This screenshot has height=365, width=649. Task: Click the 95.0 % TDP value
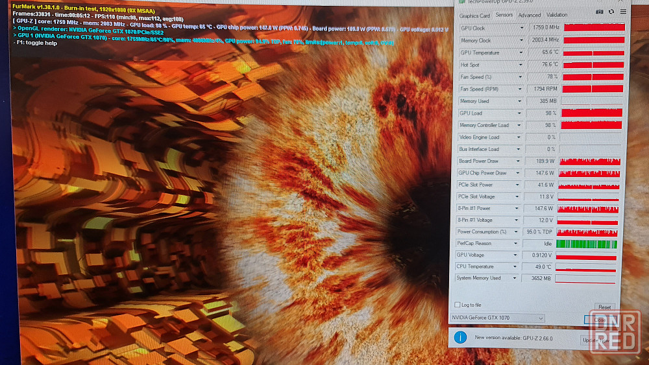[539, 232]
